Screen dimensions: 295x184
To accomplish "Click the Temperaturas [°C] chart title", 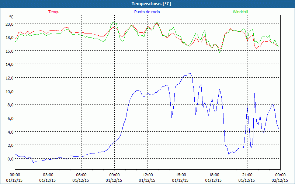I will click(151, 4).
